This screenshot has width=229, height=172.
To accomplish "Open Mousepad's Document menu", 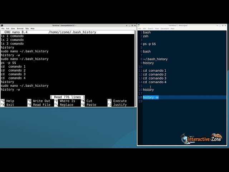I will click(165, 29).
